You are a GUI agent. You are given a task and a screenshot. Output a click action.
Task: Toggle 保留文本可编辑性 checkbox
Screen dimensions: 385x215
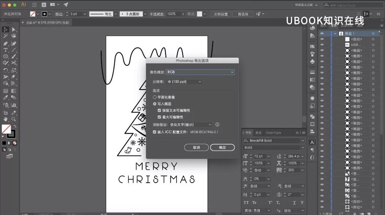pos(159,111)
